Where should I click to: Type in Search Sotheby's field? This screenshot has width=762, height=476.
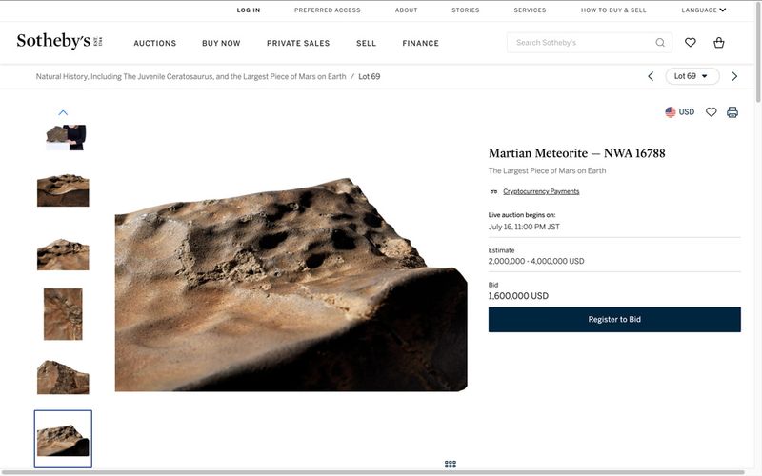tap(581, 43)
